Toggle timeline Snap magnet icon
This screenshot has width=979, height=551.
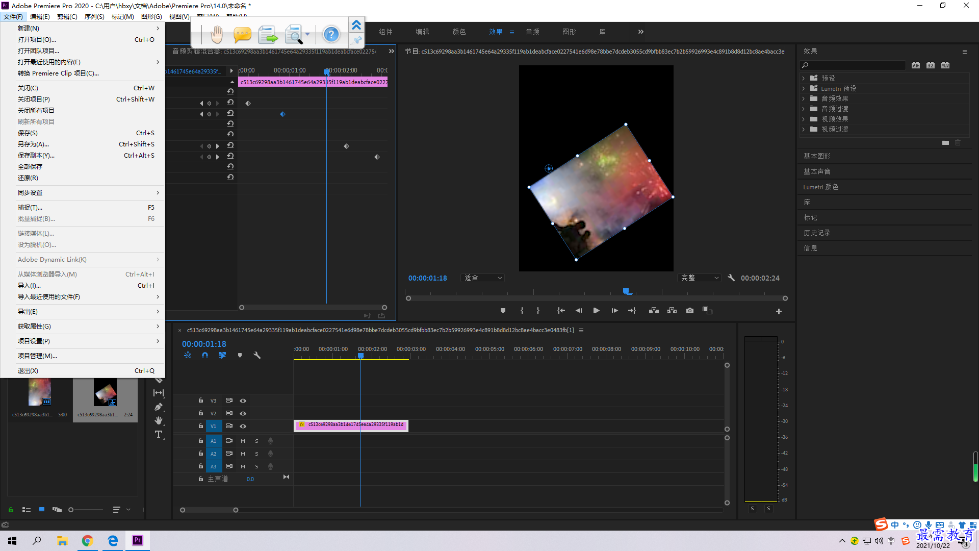(205, 355)
